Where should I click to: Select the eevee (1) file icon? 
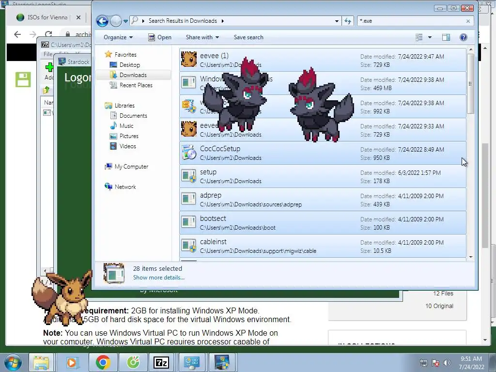189,59
